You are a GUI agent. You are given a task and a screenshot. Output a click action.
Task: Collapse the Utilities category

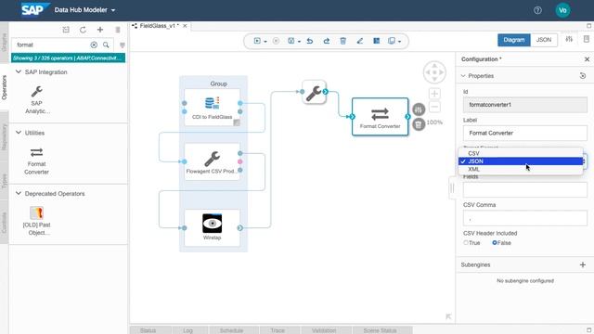click(x=19, y=133)
